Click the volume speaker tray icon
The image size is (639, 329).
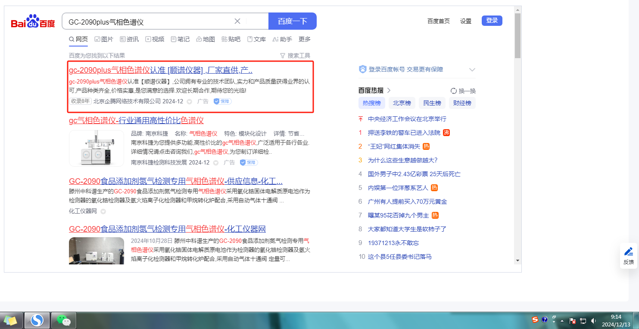click(x=593, y=321)
